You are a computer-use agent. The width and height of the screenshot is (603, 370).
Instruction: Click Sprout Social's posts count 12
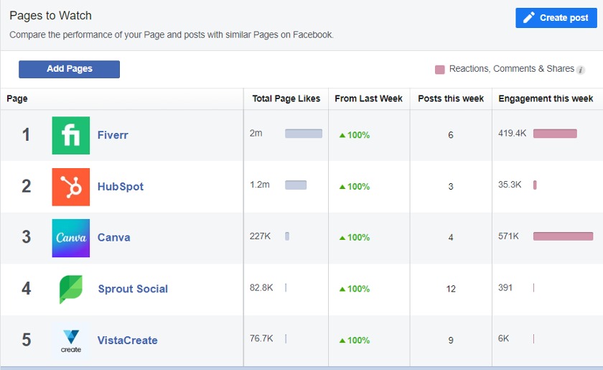point(451,289)
